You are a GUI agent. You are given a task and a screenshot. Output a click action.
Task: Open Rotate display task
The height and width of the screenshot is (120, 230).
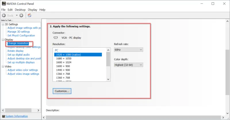point(16,51)
